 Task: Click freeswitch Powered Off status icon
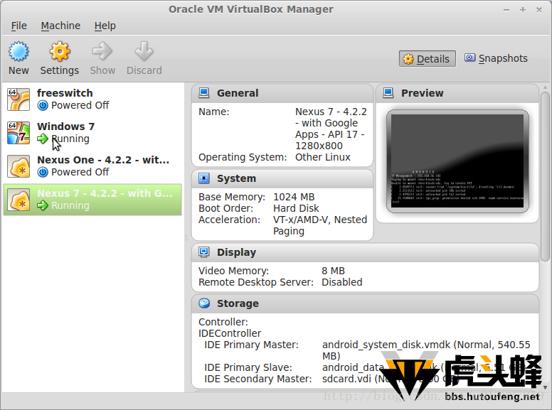(x=43, y=105)
